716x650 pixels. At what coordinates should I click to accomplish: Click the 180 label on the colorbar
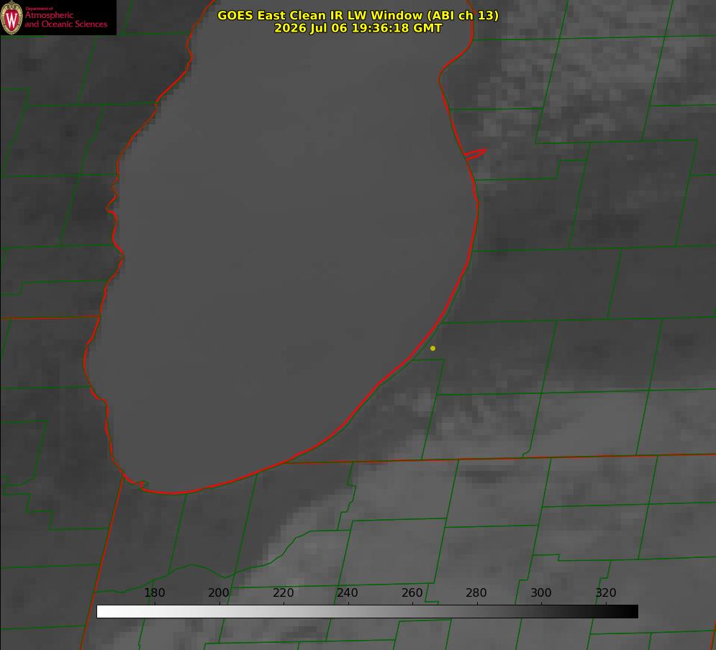pyautogui.click(x=154, y=592)
